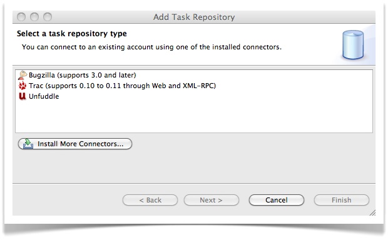Click the "Select a task repository type" heading
This screenshot has width=388, height=240.
[x=72, y=33]
